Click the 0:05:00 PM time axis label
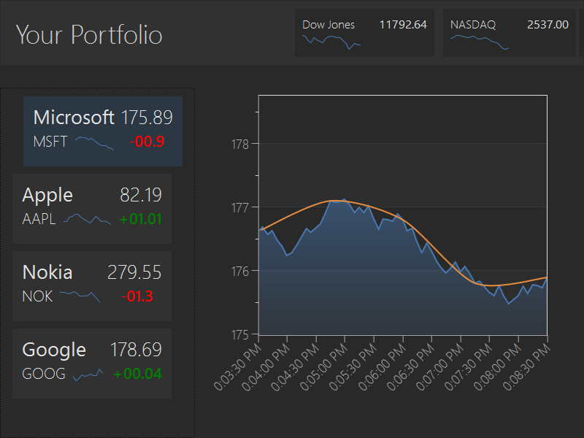The height and width of the screenshot is (438, 584). coord(324,367)
